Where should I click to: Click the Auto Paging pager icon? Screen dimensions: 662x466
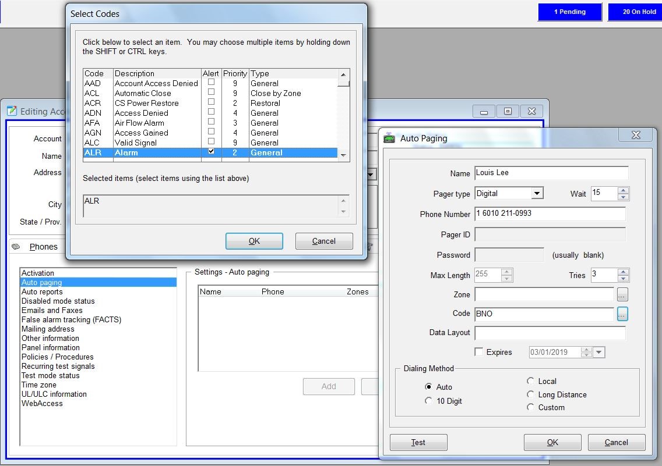coord(389,138)
